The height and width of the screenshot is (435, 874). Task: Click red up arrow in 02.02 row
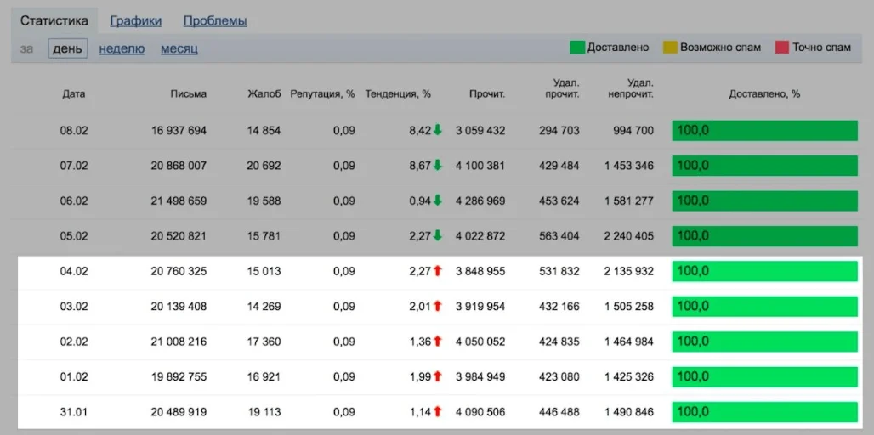[x=438, y=341]
